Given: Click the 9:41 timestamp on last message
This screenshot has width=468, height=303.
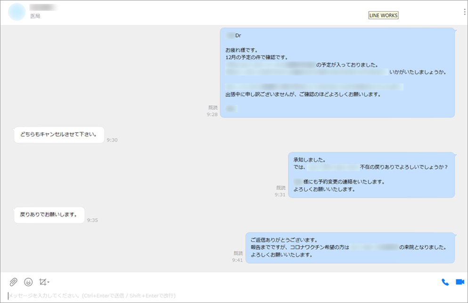Looking at the screenshot, I should (x=238, y=260).
